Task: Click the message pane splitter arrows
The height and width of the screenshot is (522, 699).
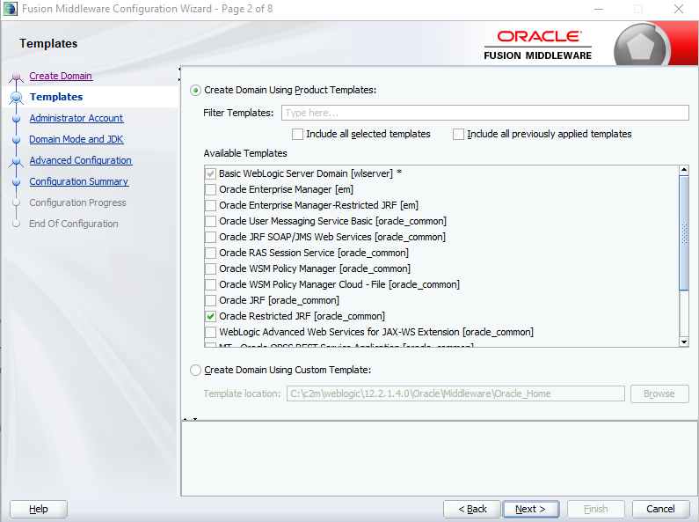Action: [x=190, y=419]
